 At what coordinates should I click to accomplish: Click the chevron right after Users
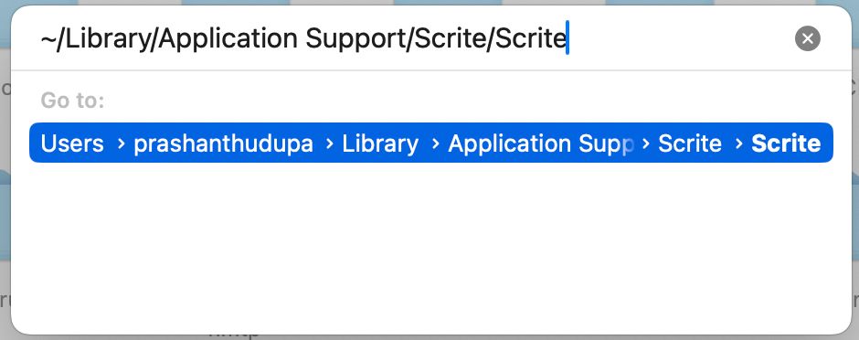[x=121, y=143]
